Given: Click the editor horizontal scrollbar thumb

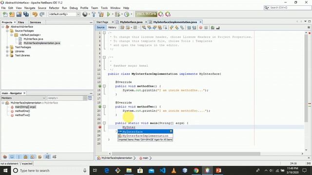Looking at the screenshot, I should pos(186,154).
